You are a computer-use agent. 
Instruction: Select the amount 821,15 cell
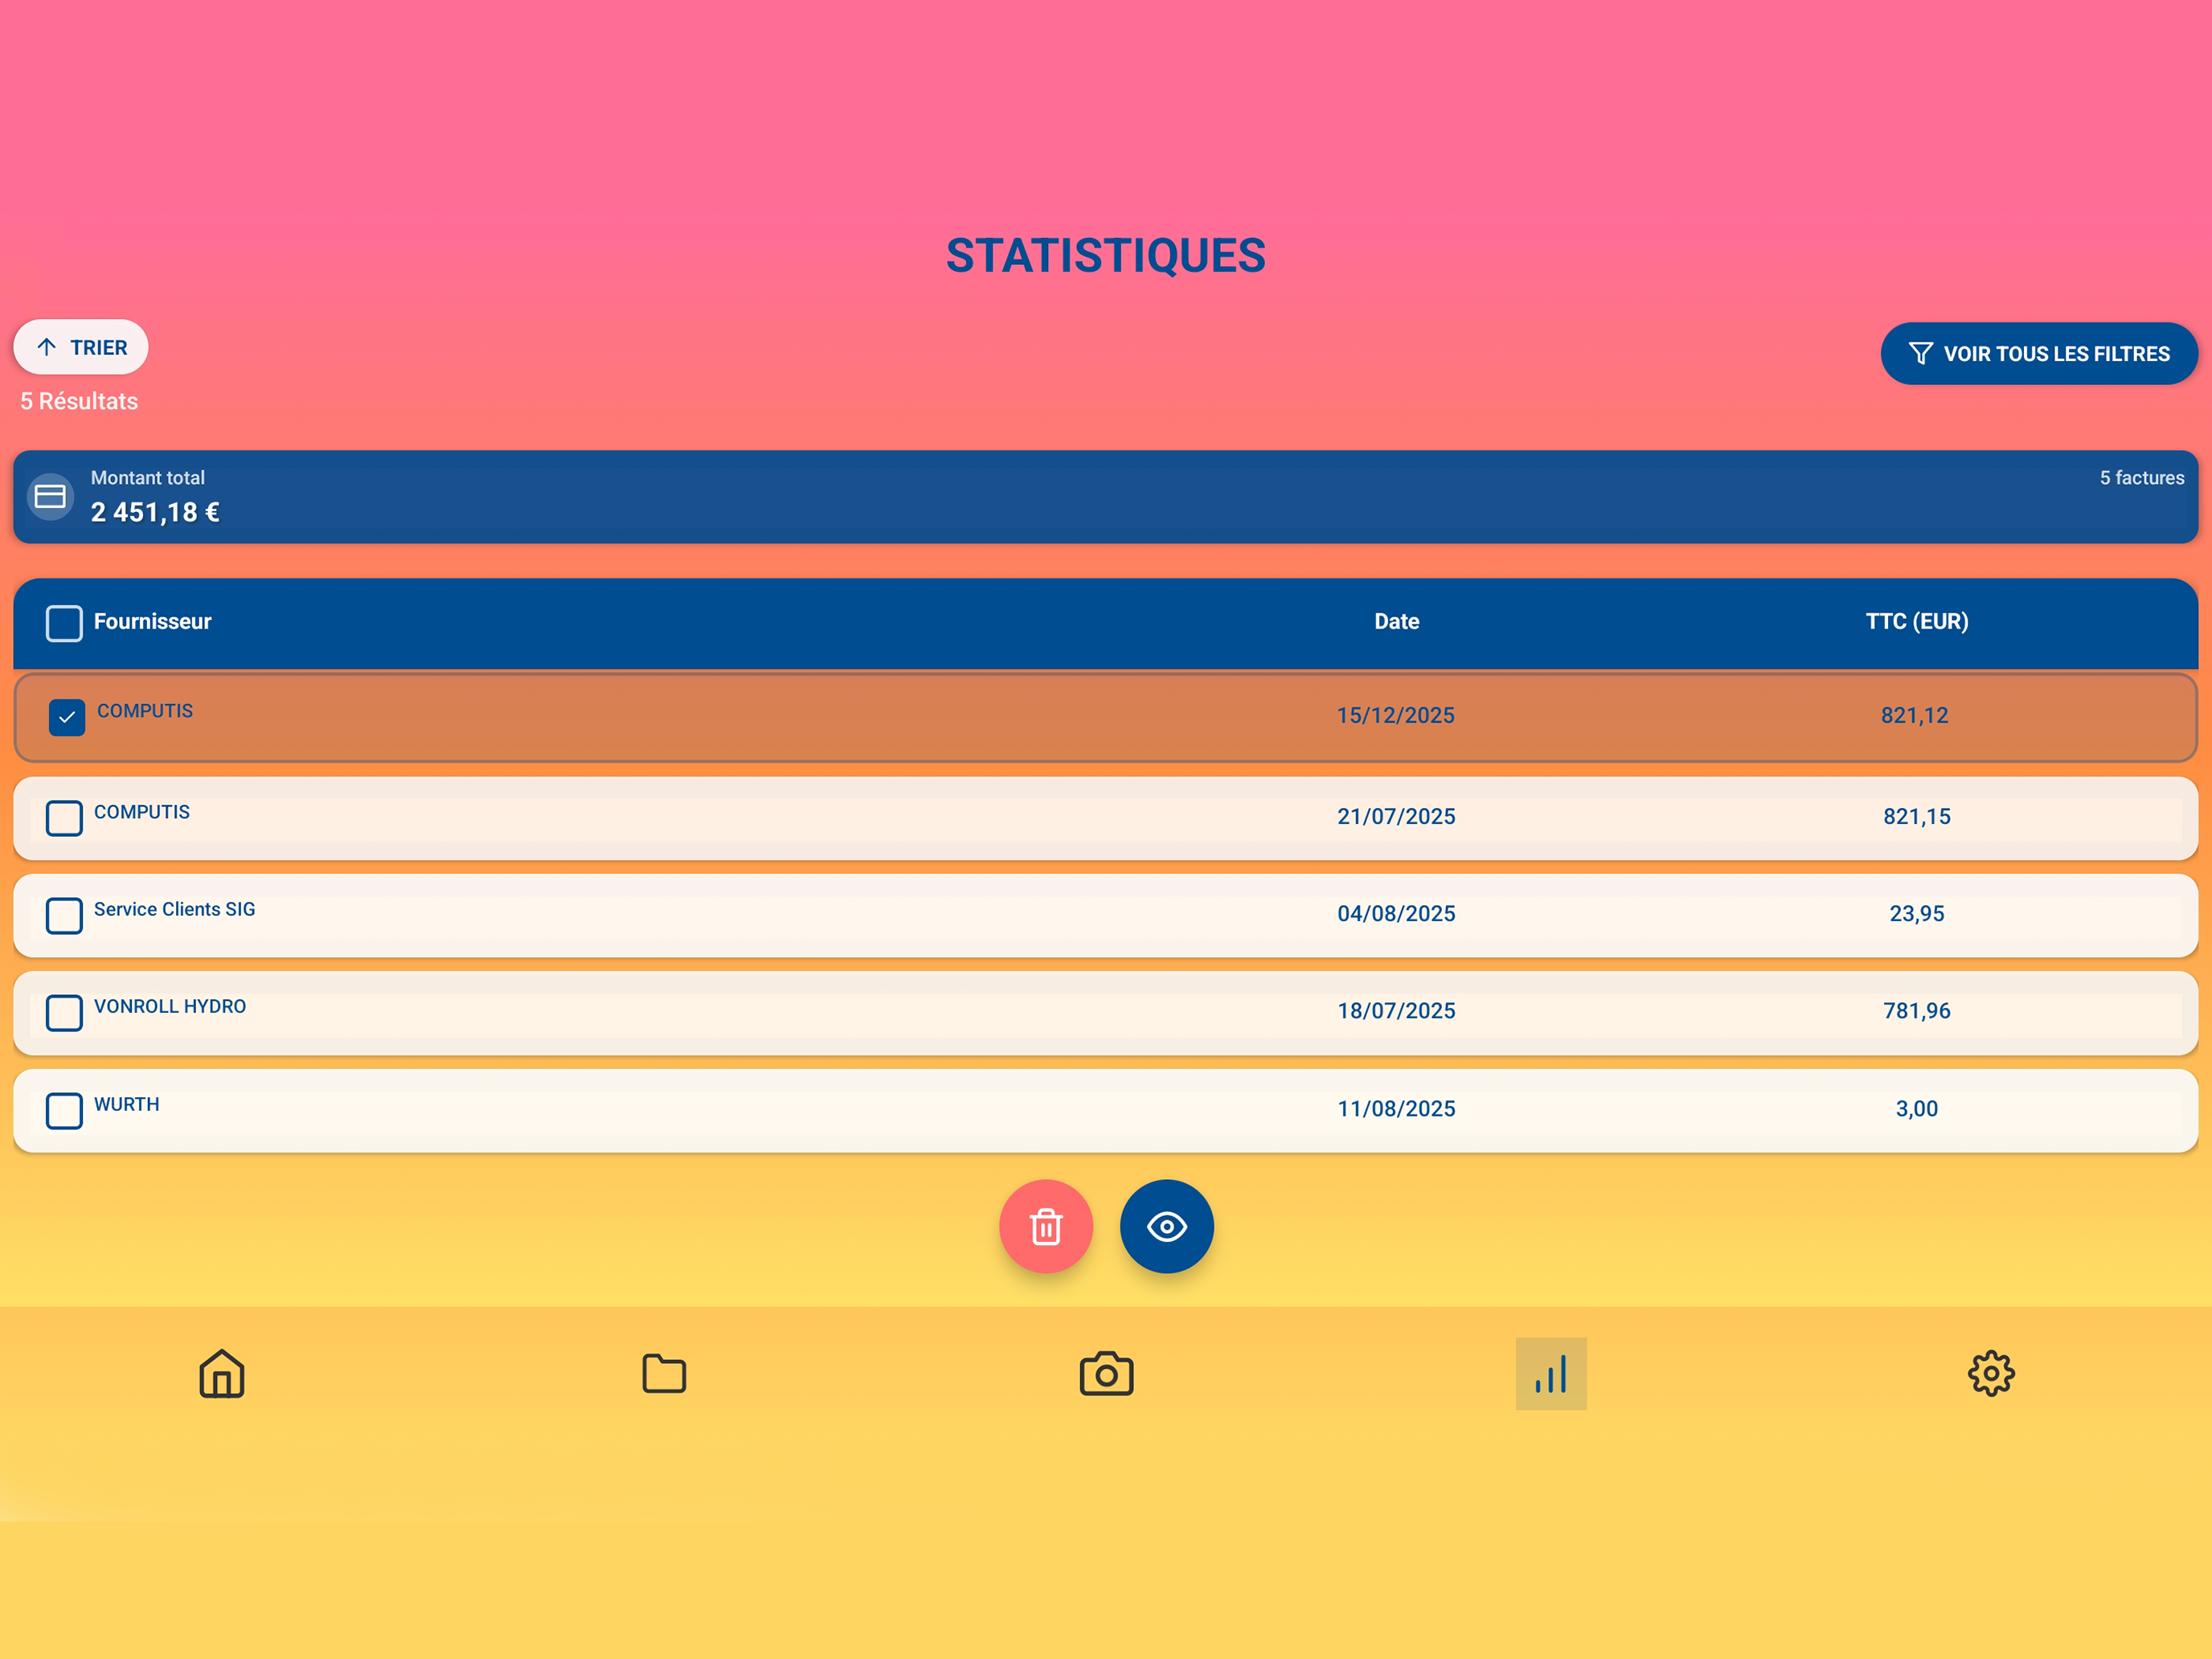pyautogui.click(x=1917, y=816)
